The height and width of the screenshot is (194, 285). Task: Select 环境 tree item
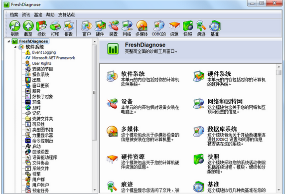(36, 102)
